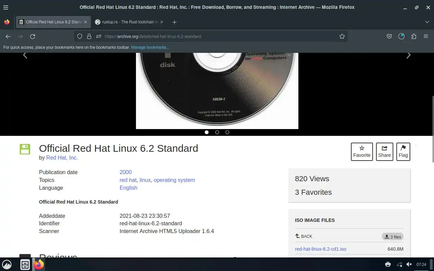Select identifier 'red-hat-linux-6.2-standard'

[151, 223]
